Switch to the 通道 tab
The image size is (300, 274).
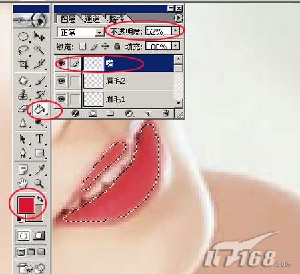pyautogui.click(x=93, y=19)
